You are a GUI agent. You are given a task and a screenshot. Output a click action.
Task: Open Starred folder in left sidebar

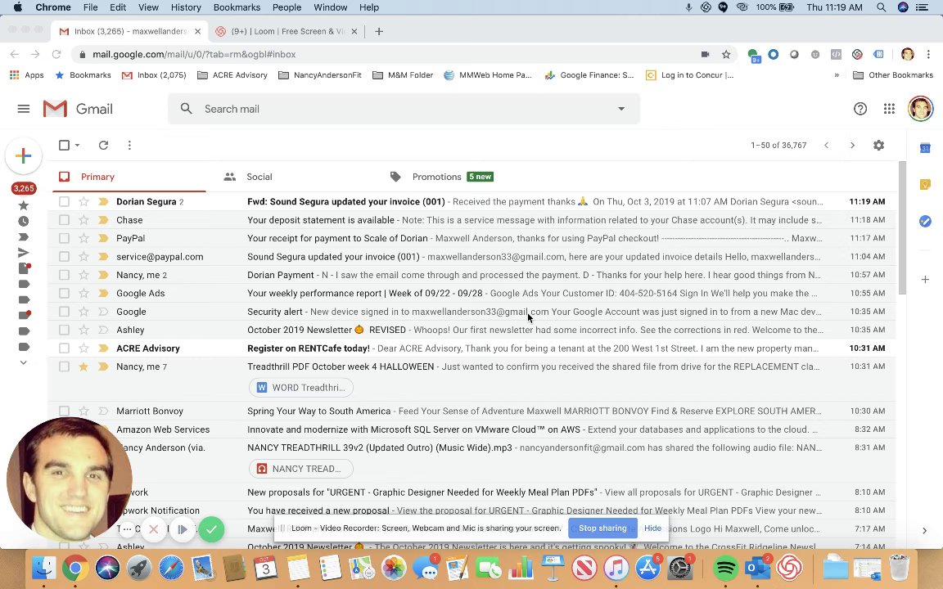[24, 205]
